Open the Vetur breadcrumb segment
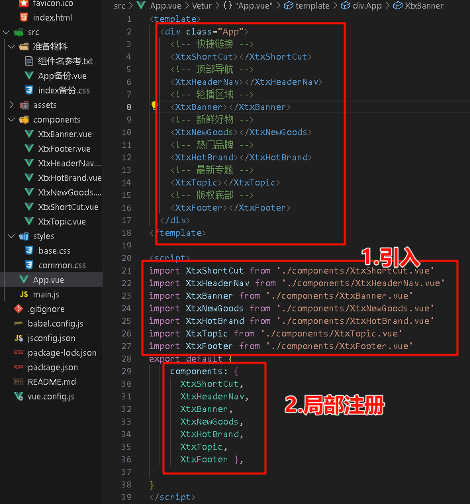 [x=202, y=6]
